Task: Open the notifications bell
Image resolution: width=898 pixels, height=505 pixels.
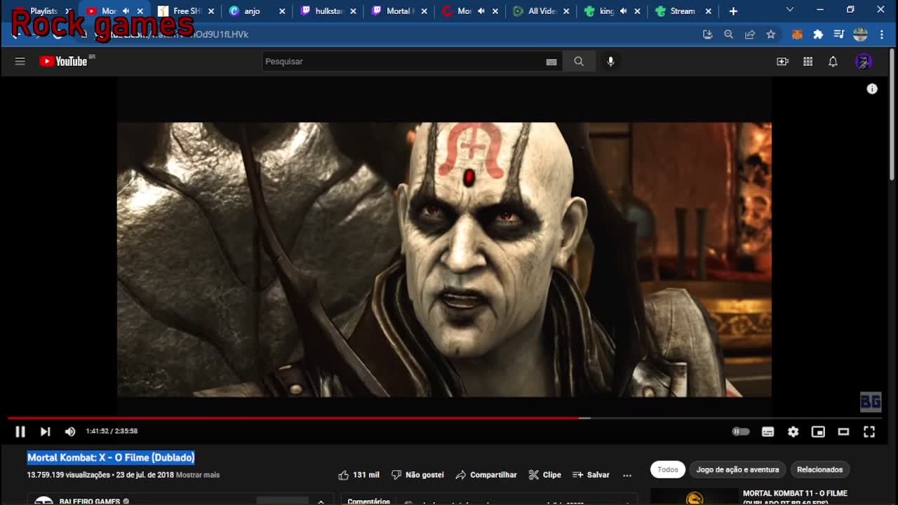Action: [833, 62]
